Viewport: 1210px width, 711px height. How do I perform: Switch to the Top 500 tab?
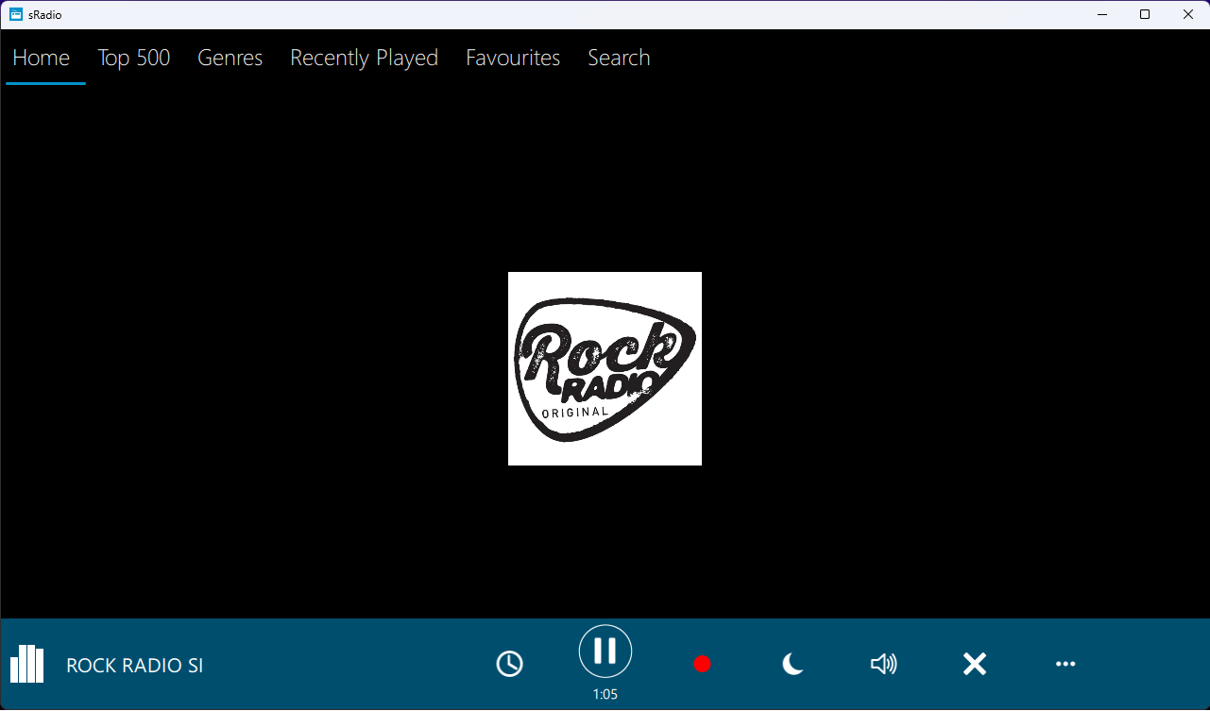pos(134,58)
